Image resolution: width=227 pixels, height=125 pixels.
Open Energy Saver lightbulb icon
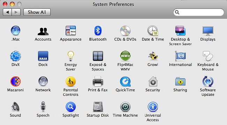(71, 56)
